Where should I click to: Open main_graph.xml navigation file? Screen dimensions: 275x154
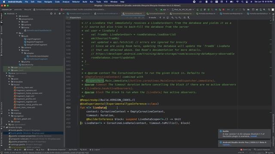tap(23, 119)
